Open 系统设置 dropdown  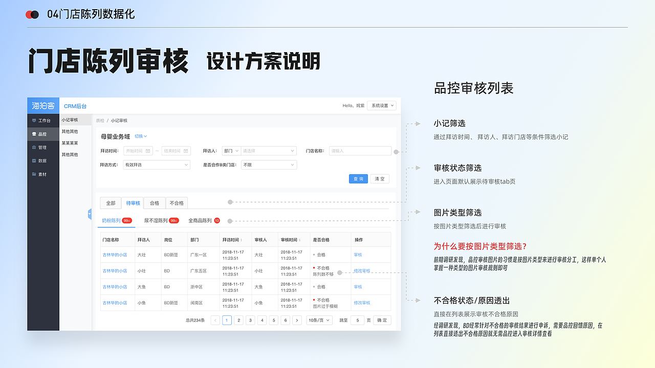pos(382,106)
